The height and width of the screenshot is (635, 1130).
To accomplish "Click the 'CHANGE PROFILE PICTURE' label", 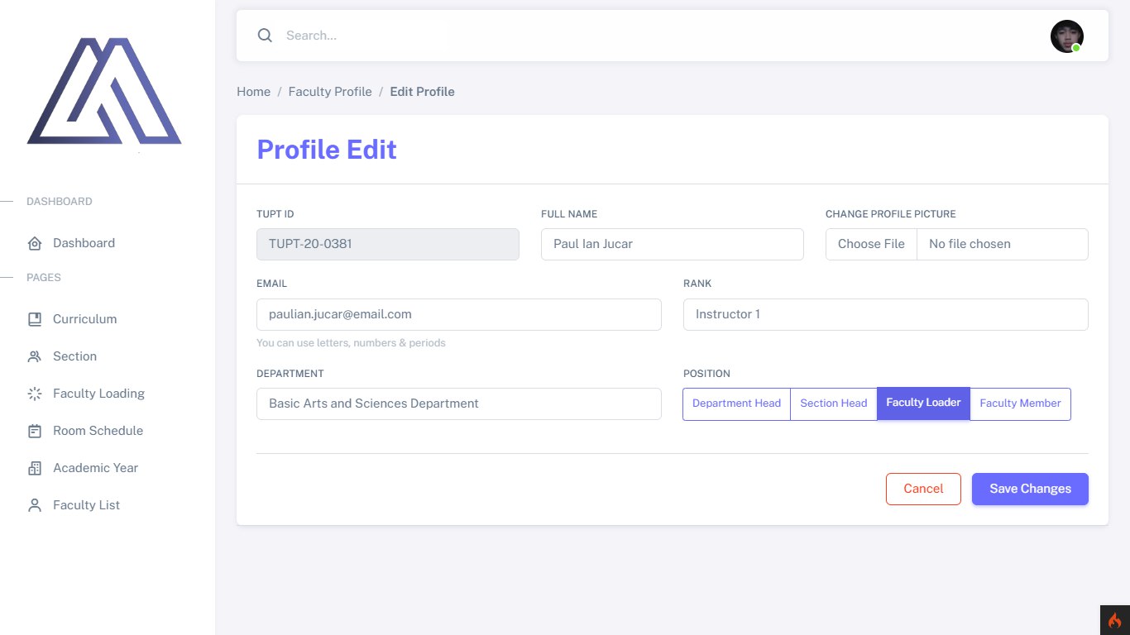I will [x=891, y=214].
